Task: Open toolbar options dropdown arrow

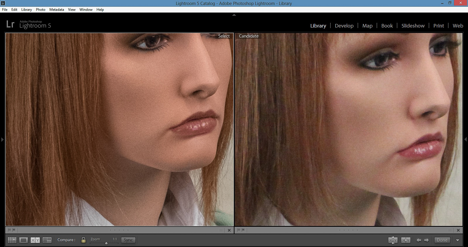Action: (457, 240)
